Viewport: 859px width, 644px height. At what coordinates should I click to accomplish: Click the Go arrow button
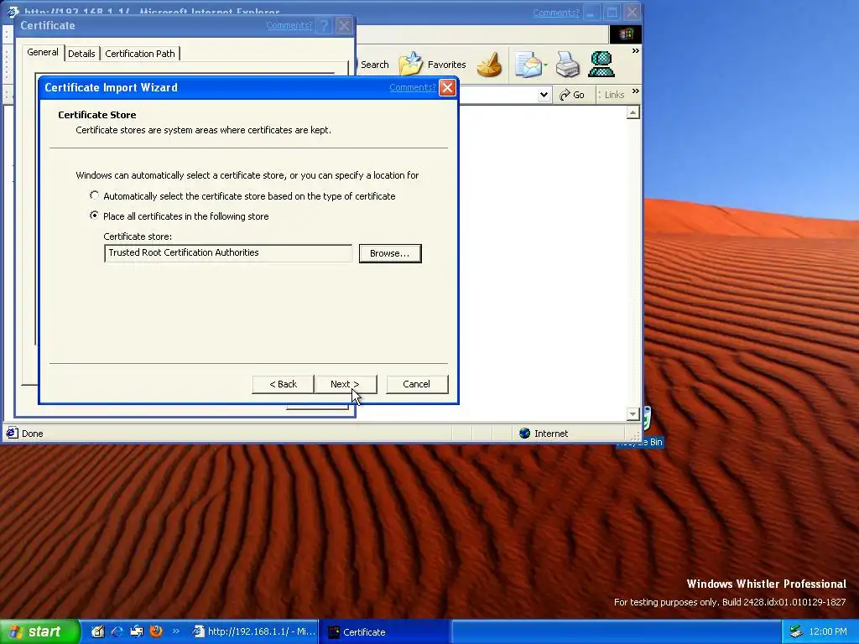572,95
